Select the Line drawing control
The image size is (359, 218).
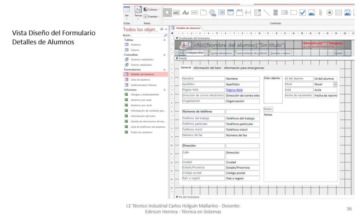[267, 12]
